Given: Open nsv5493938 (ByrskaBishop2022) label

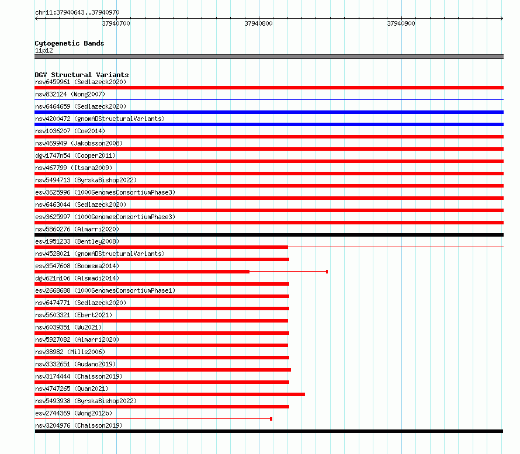Looking at the screenshot, I should (86, 401).
